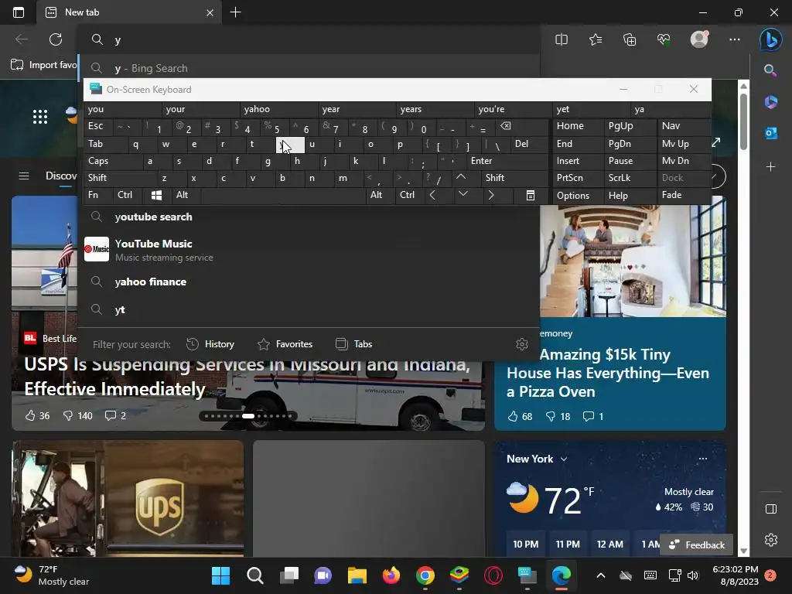Click Import favorites bookmark bar item
792x594 pixels.
coord(43,65)
